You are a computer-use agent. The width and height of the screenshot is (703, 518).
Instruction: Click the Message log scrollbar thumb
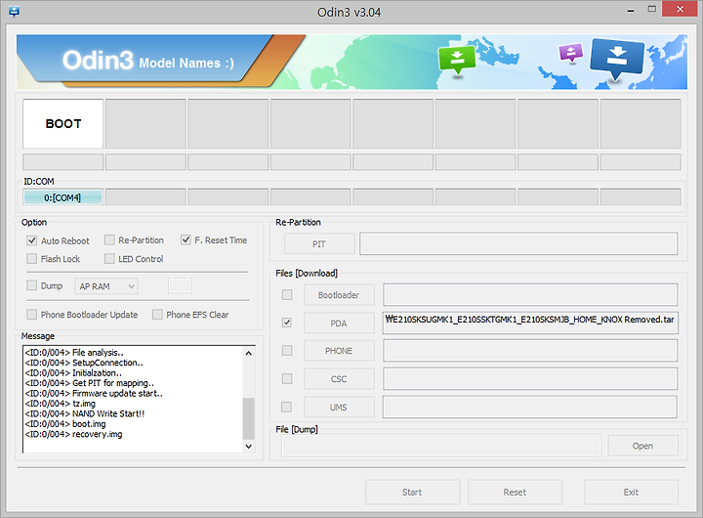(x=249, y=418)
